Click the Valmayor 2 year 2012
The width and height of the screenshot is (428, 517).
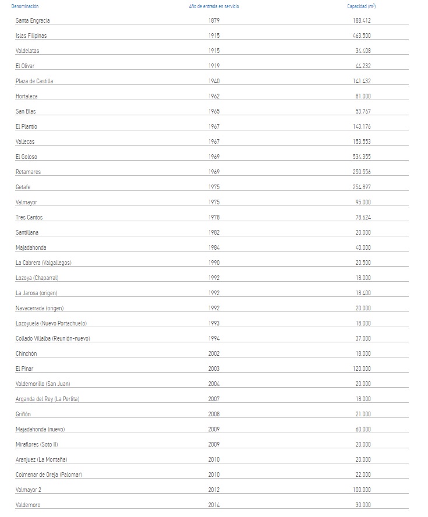(x=214, y=490)
